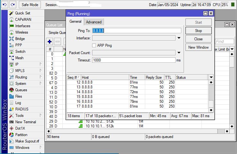Switch to the General tab
237x154 pixels.
click(x=75, y=21)
